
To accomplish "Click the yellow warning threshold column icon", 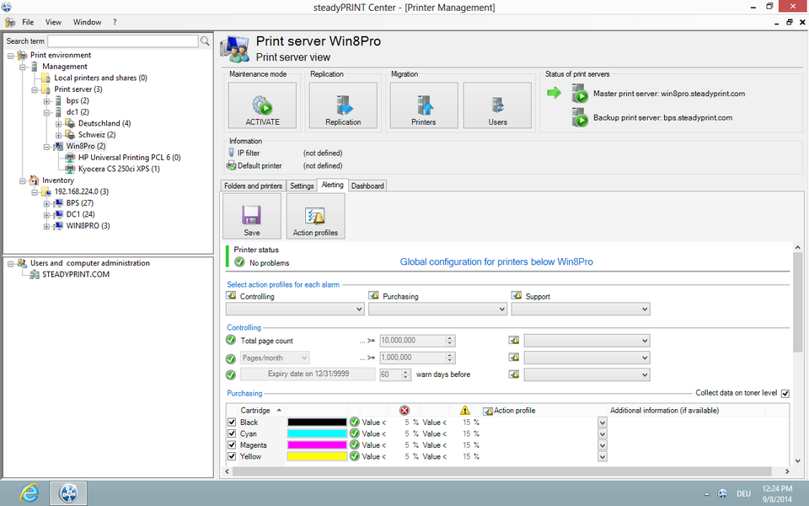I will 465,411.
